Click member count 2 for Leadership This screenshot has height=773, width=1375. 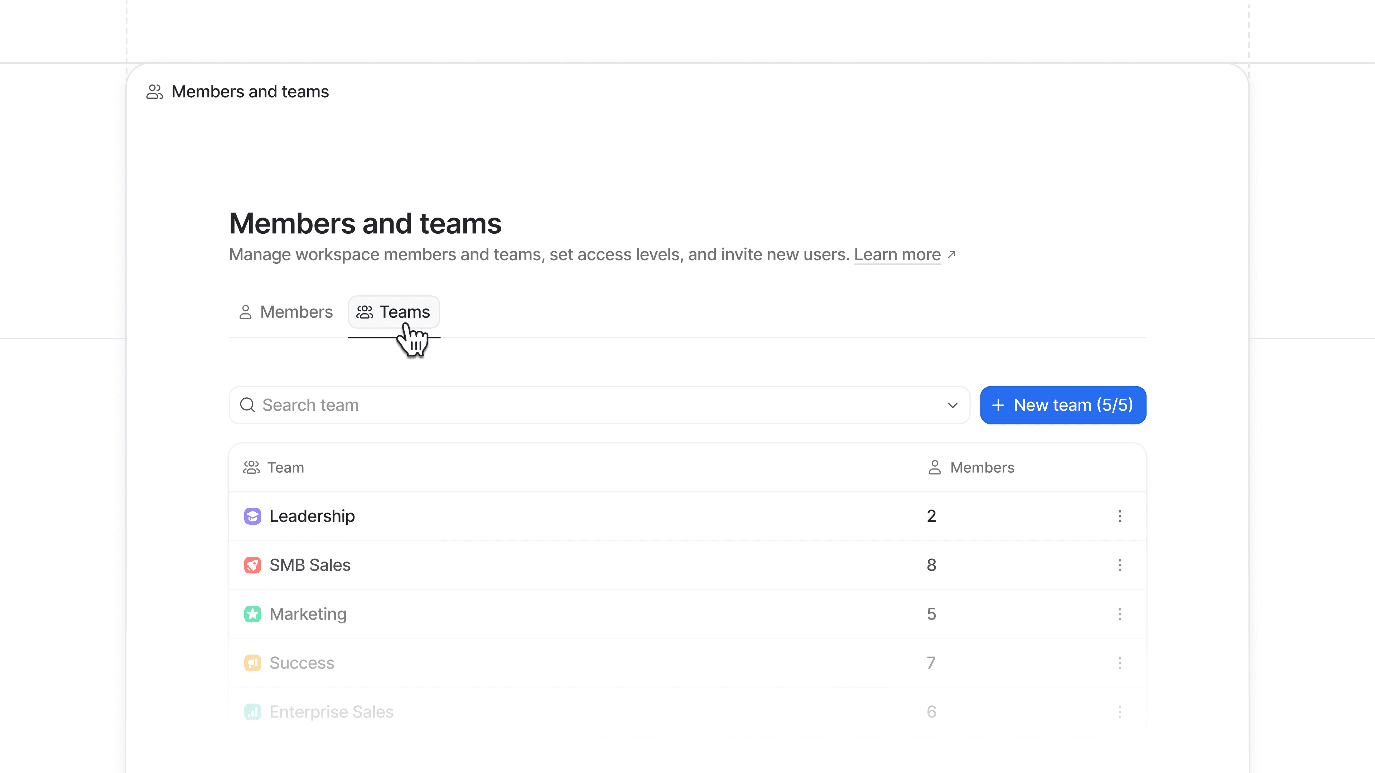[931, 516]
